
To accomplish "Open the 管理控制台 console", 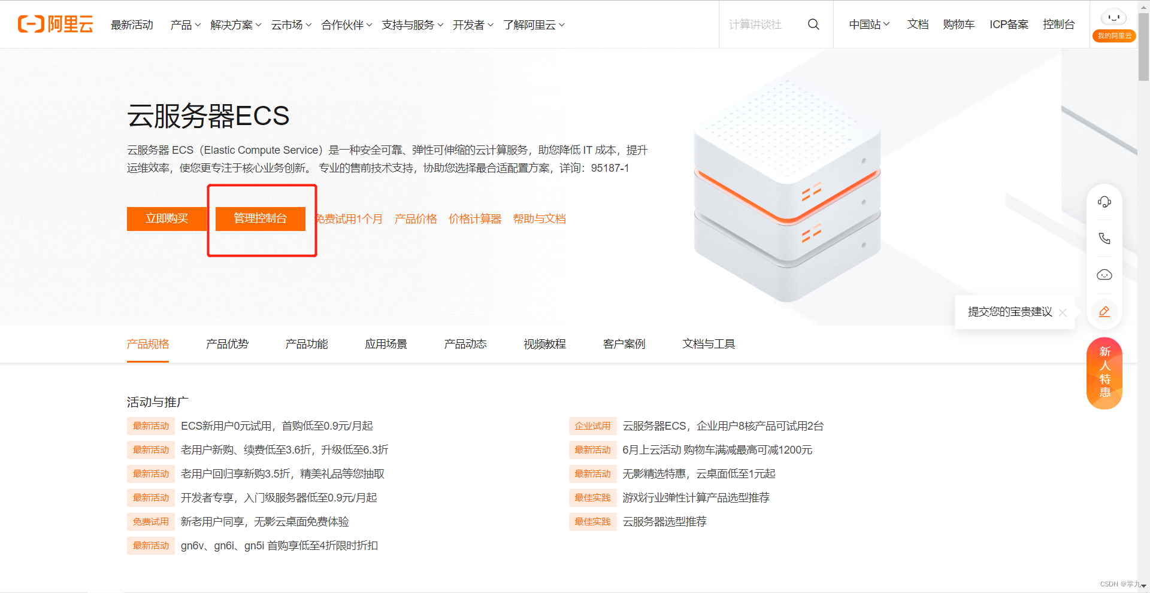I will click(261, 219).
